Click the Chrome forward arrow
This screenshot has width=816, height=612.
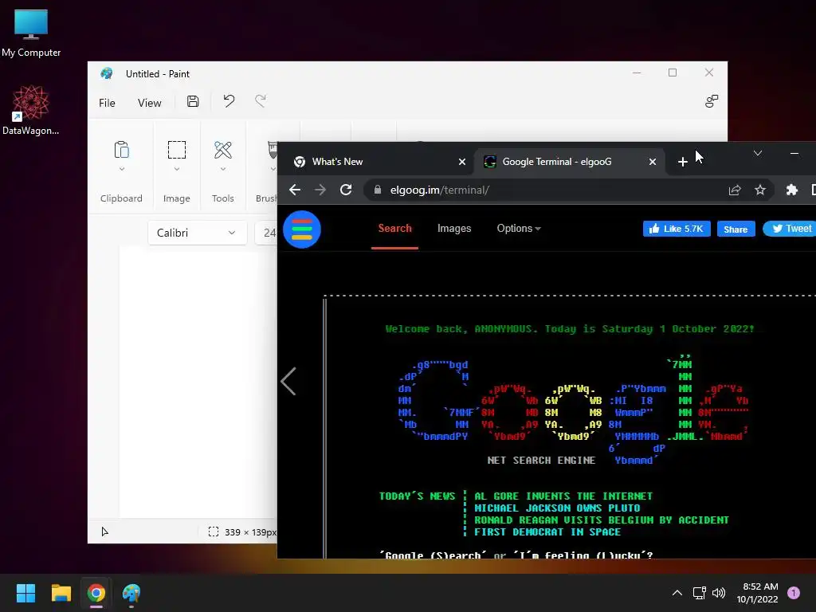(x=320, y=190)
